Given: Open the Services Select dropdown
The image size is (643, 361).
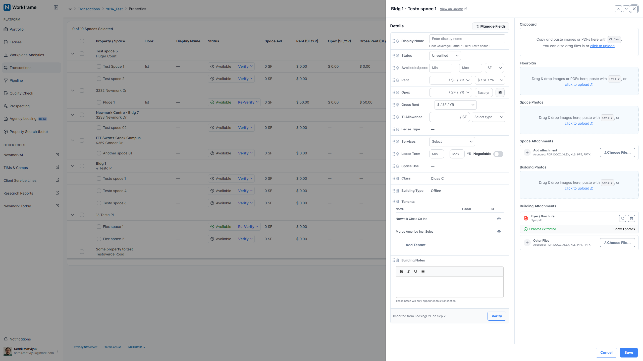Looking at the screenshot, I should 452,142.
